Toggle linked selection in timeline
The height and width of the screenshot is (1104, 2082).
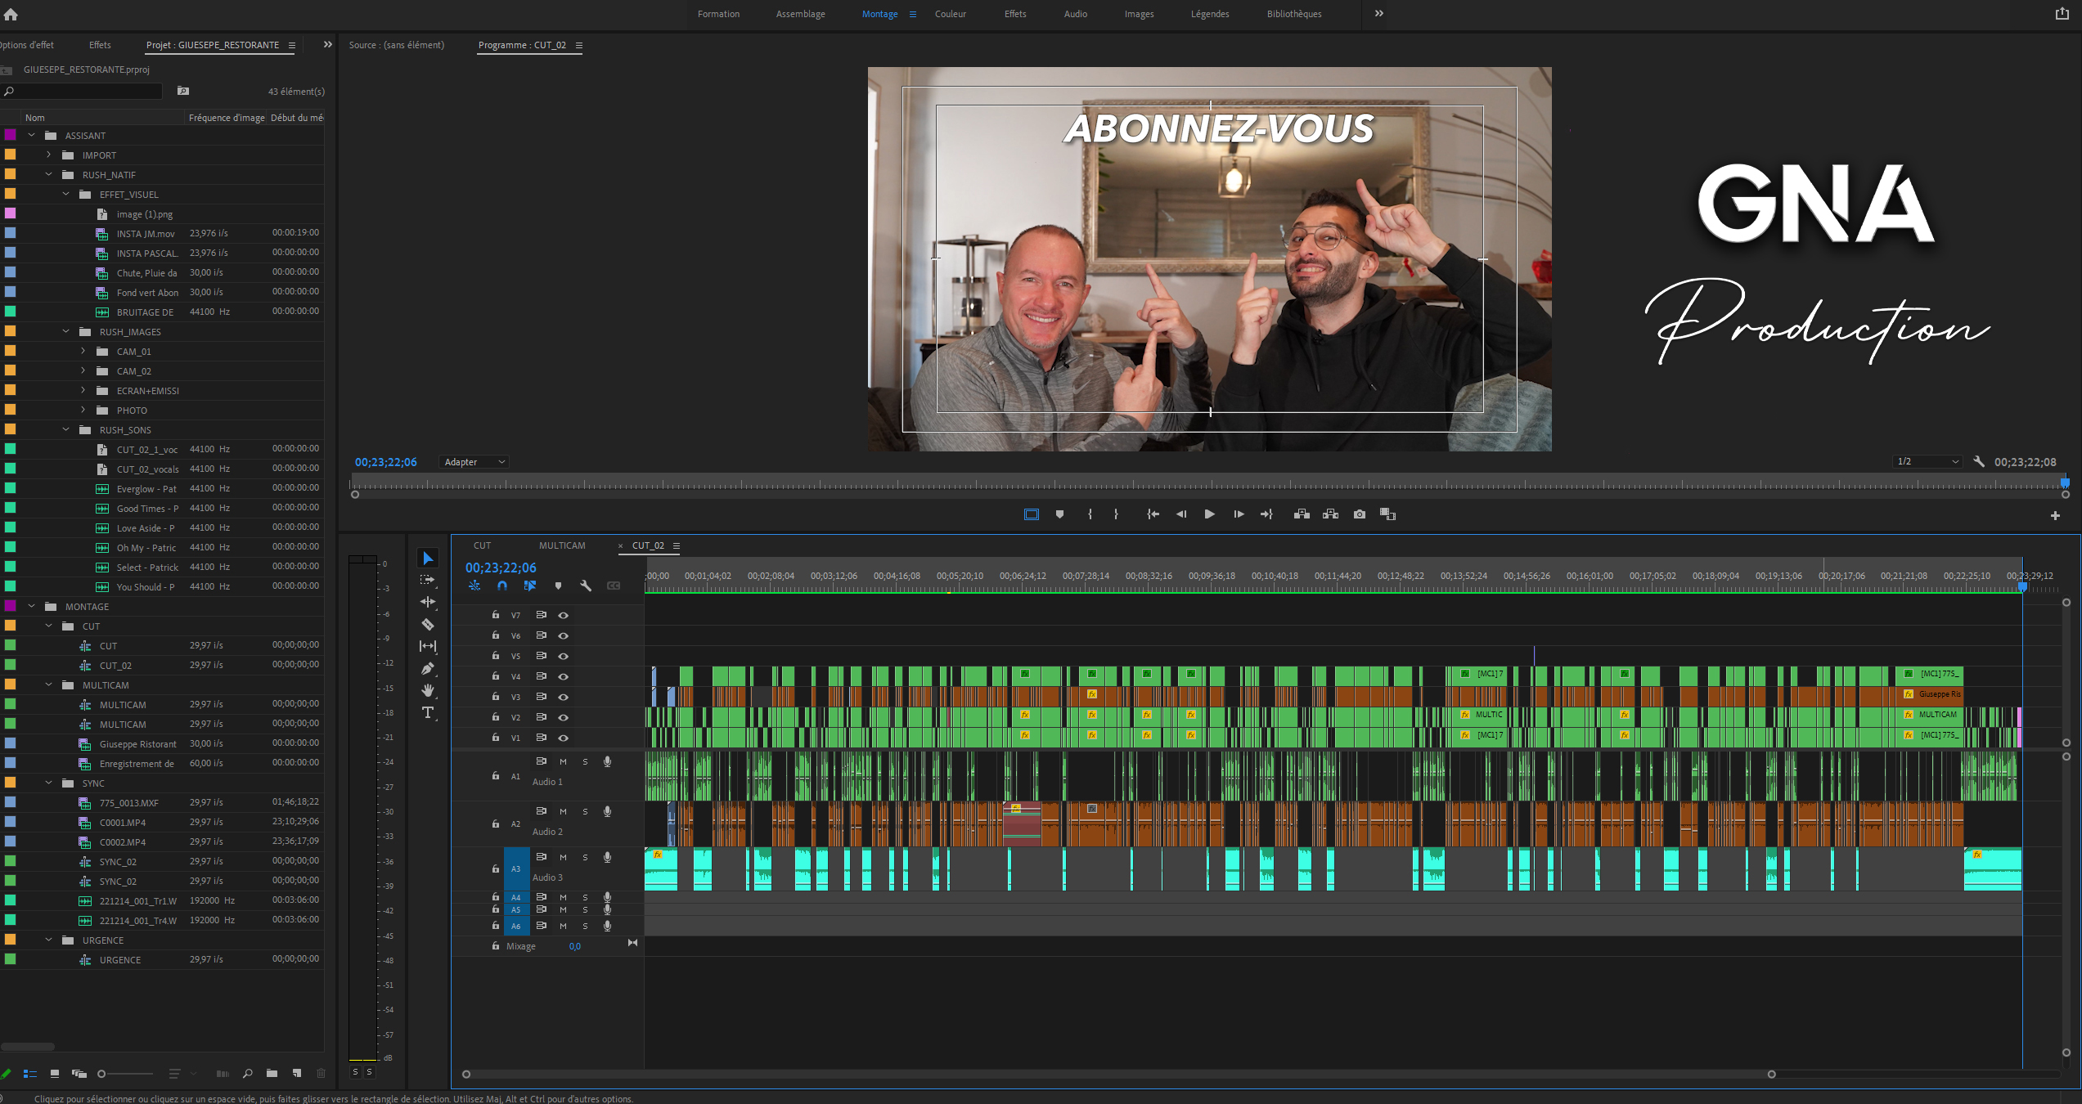530,586
